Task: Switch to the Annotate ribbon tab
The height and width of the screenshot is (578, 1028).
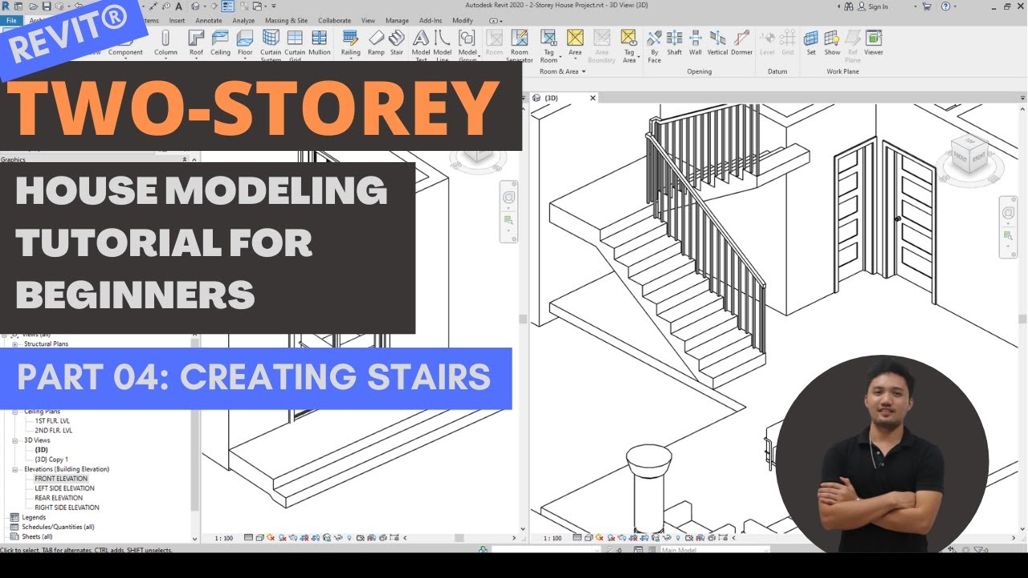Action: pos(209,20)
